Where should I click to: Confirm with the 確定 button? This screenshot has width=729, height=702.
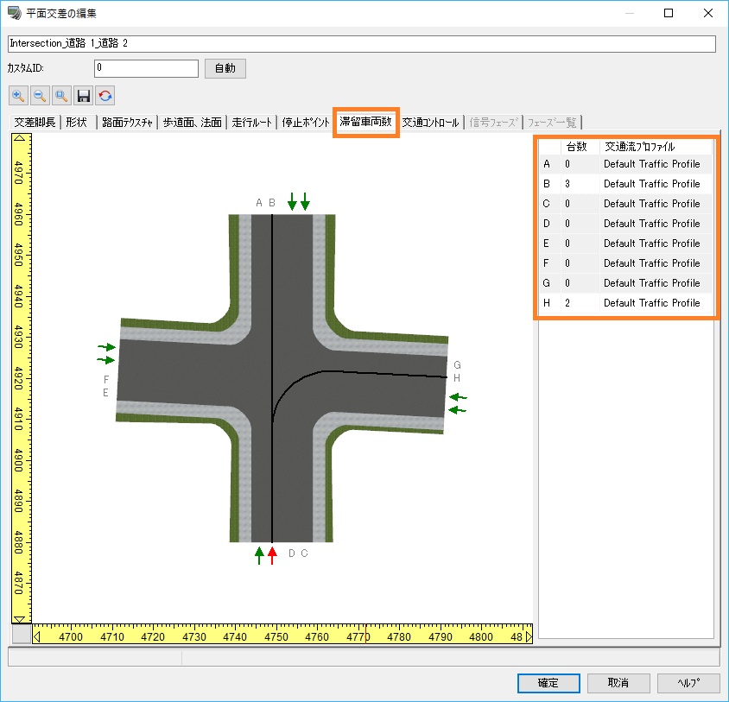tap(548, 683)
